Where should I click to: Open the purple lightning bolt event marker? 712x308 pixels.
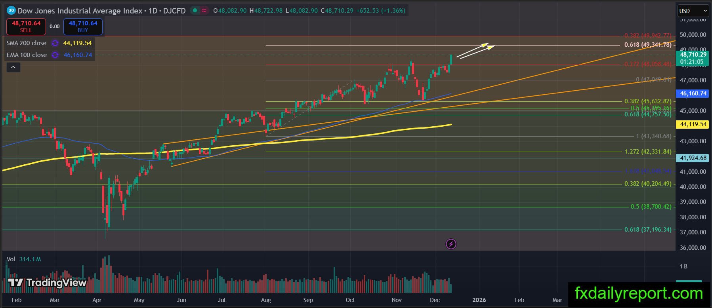451,244
